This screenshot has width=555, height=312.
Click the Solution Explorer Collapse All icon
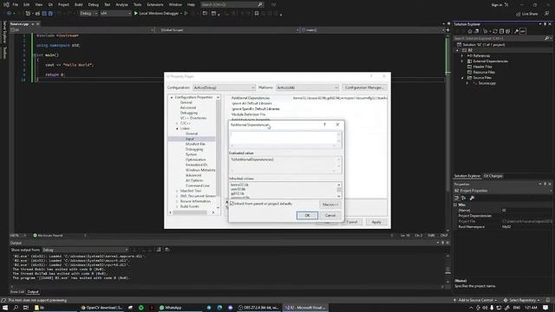click(501, 31)
